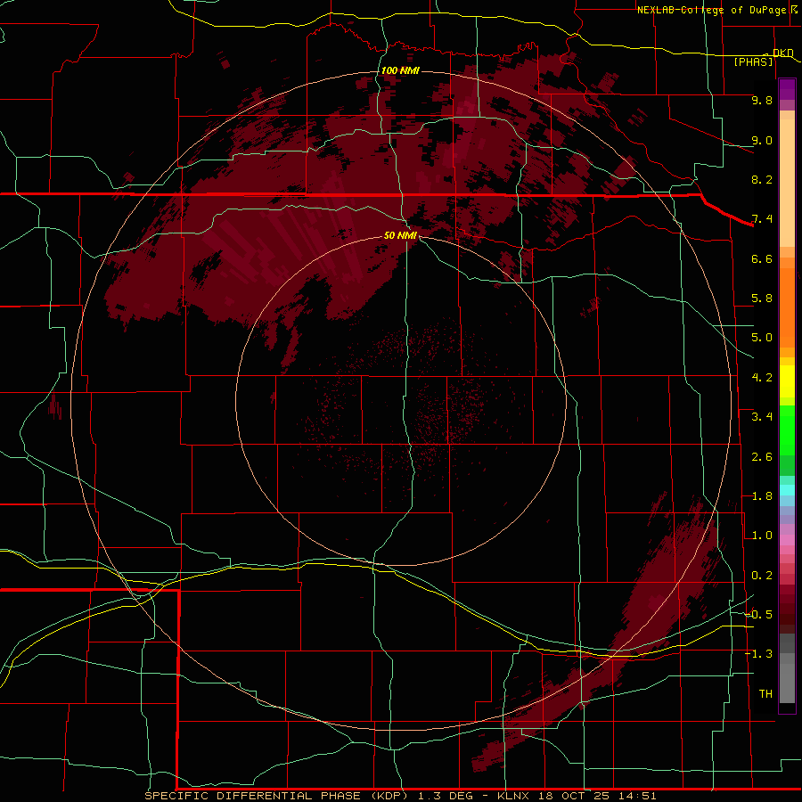Screen dimensions: 802x802
Task: Click the 3.4 scale value
Action: coord(762,417)
